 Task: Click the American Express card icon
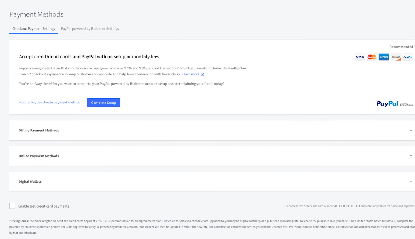pyautogui.click(x=384, y=57)
